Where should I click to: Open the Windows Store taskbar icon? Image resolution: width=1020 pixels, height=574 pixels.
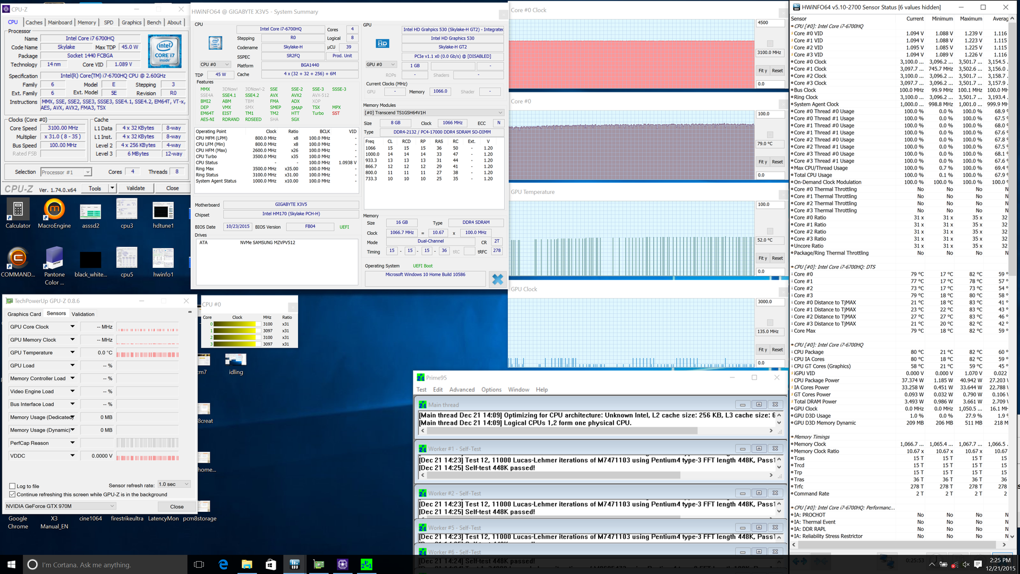[x=271, y=564]
